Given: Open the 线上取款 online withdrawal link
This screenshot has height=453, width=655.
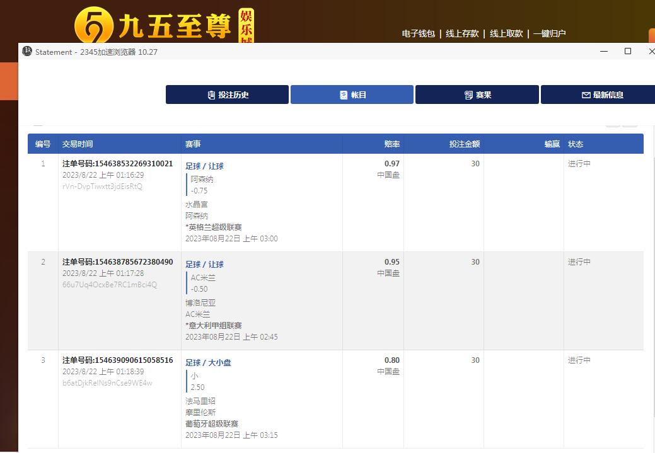Looking at the screenshot, I should click(506, 33).
